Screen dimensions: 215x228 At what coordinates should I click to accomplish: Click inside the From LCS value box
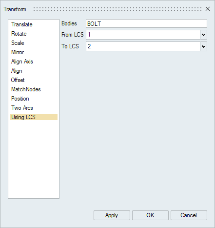(143, 35)
